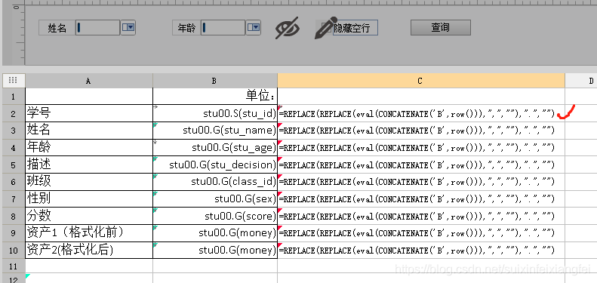Image resolution: width=597 pixels, height=283 pixels.
Task: Click the crossed-out eye visibility icon
Action: pyautogui.click(x=288, y=28)
